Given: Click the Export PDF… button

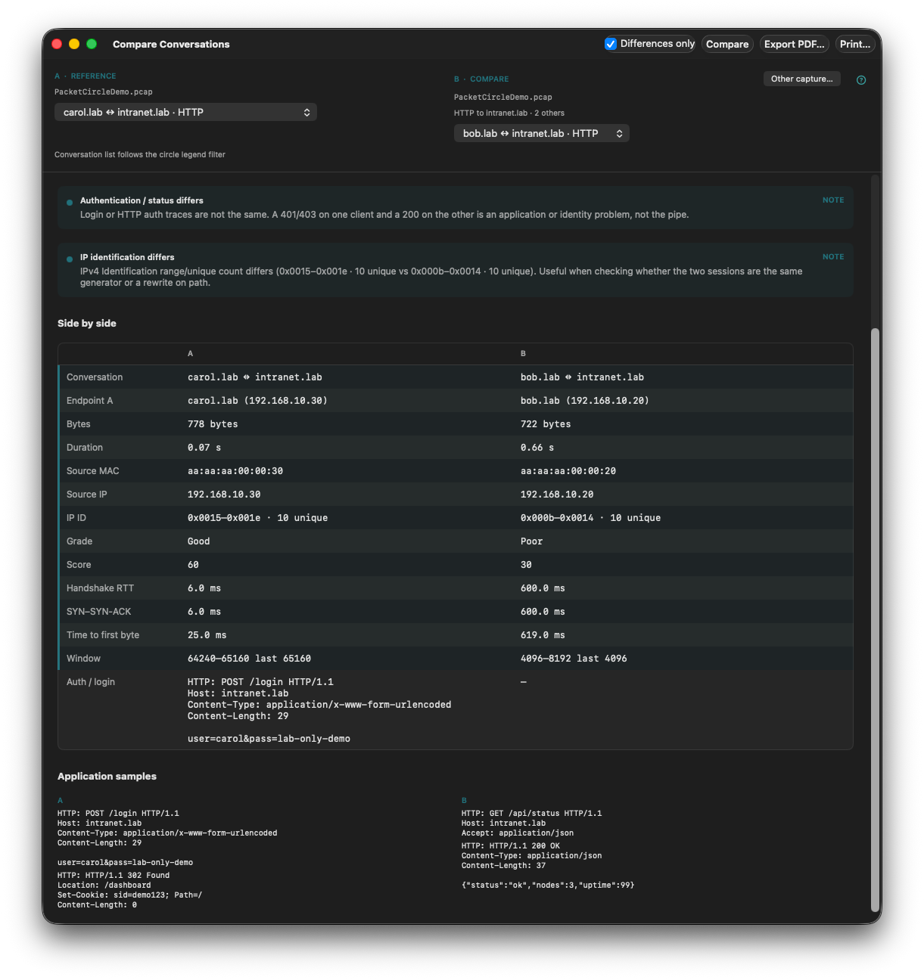Looking at the screenshot, I should 795,44.
